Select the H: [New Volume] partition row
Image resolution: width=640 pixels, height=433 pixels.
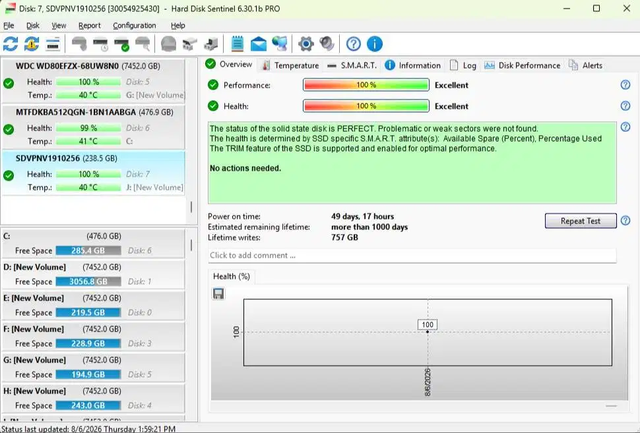click(94, 398)
